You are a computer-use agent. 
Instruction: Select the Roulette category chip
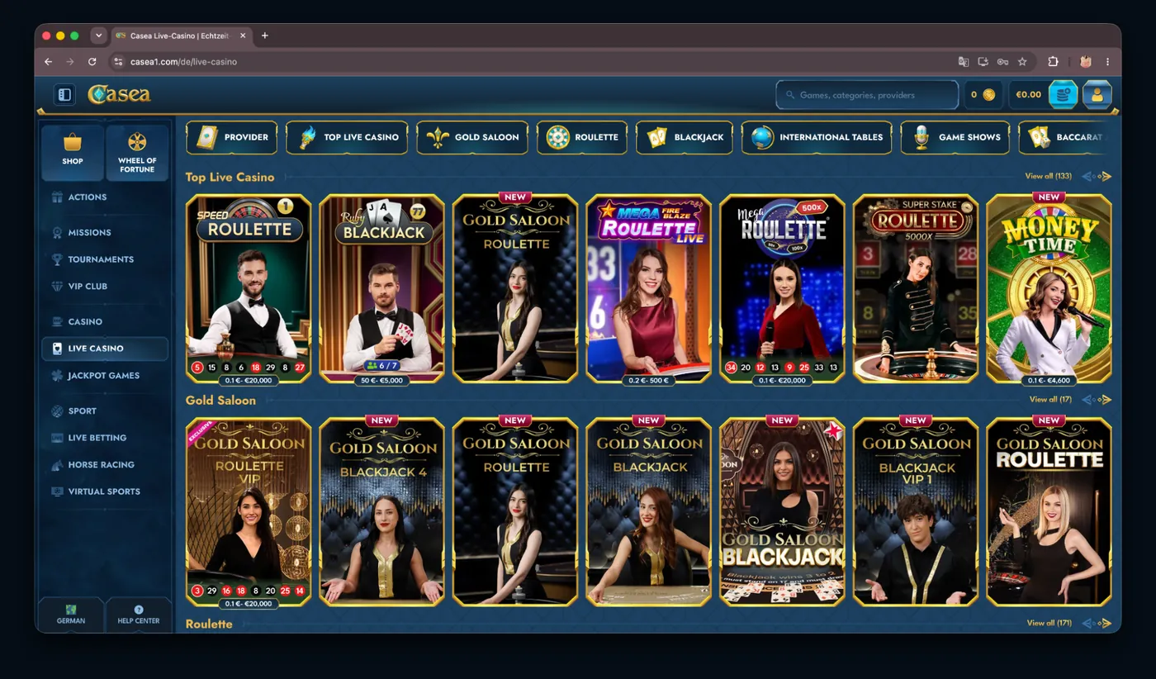click(x=582, y=137)
